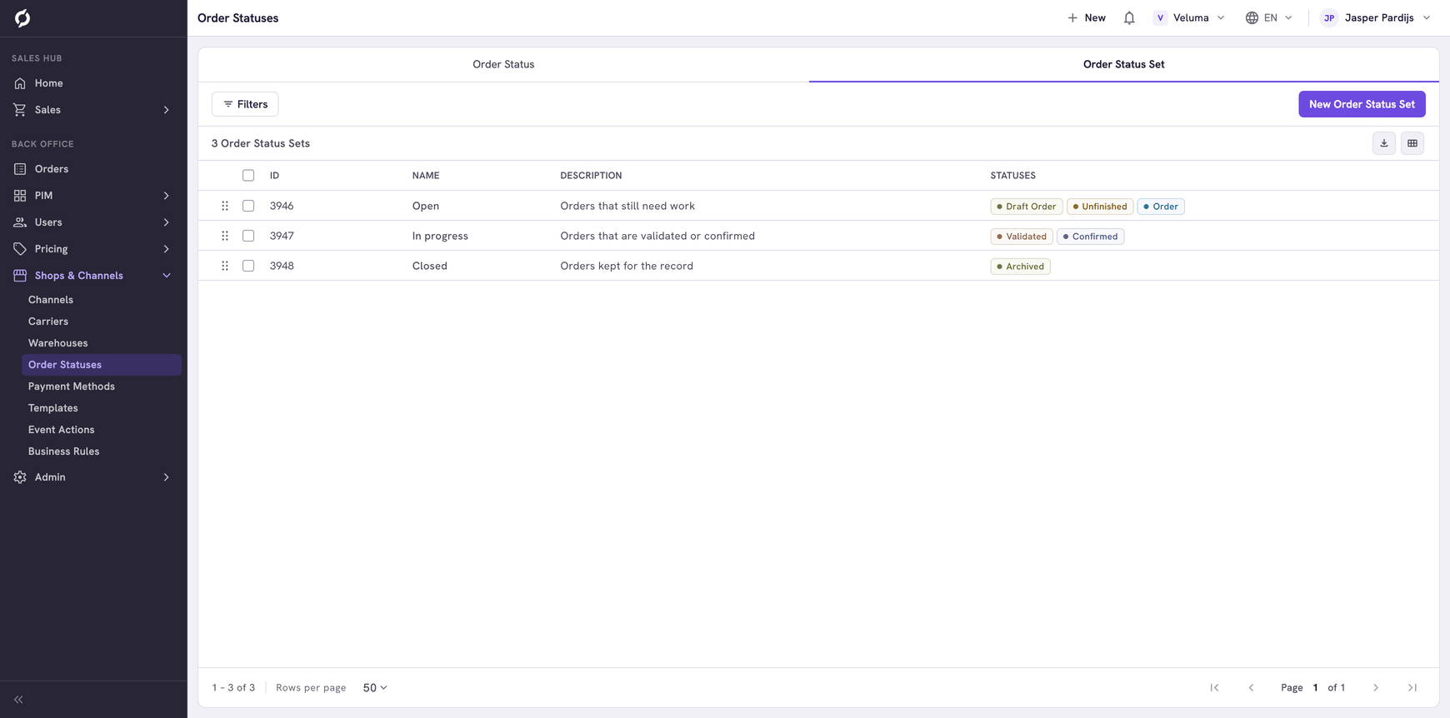Screen dimensions: 1450x718
Task: Open Channels in the sidebar
Action: click(51, 300)
